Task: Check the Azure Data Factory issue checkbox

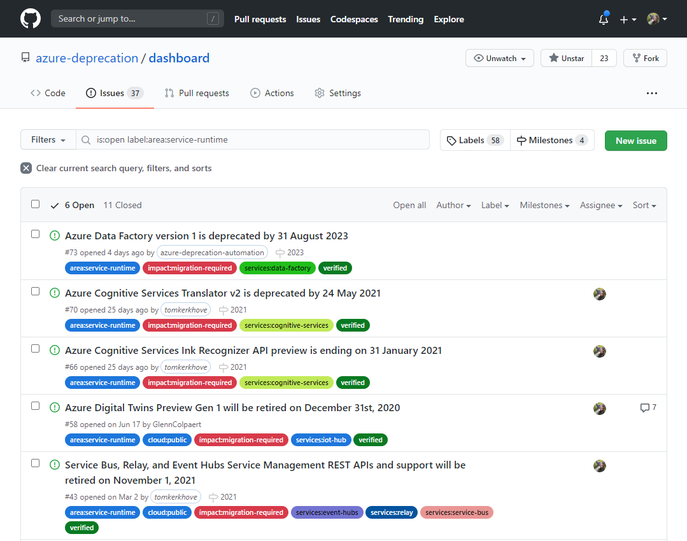Action: (36, 234)
